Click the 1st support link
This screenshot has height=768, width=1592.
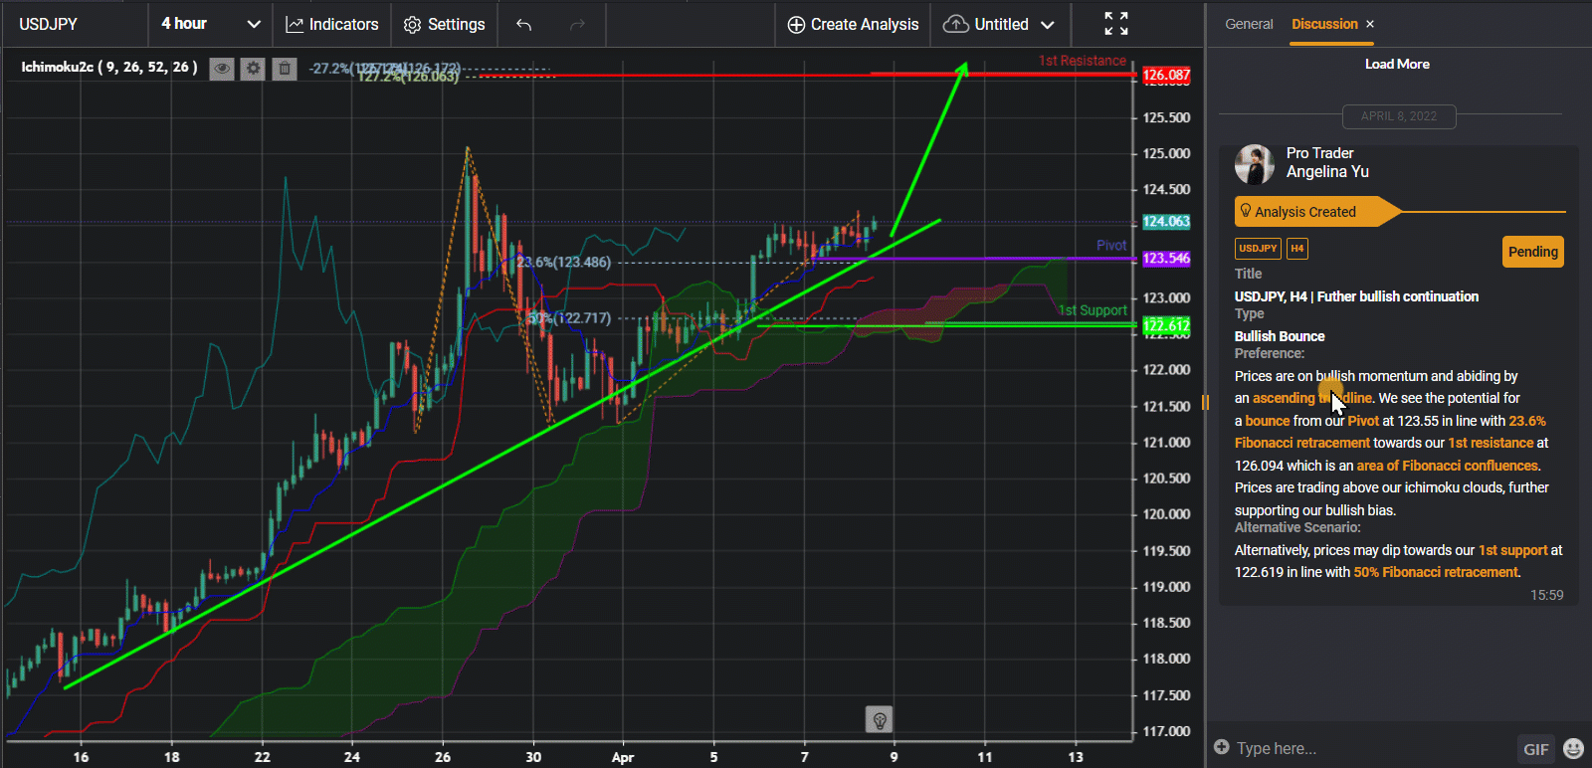1512,550
